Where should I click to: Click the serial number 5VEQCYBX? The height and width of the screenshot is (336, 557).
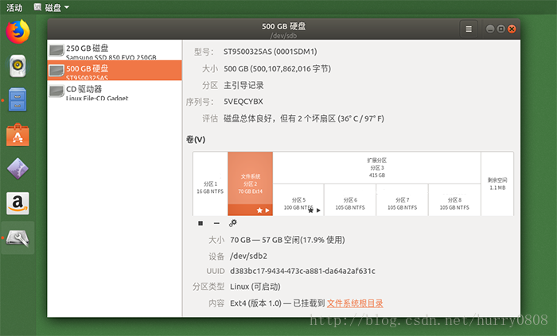point(243,102)
